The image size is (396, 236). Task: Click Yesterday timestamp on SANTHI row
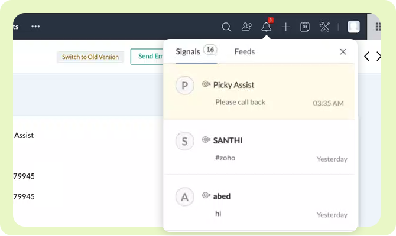tap(332, 159)
